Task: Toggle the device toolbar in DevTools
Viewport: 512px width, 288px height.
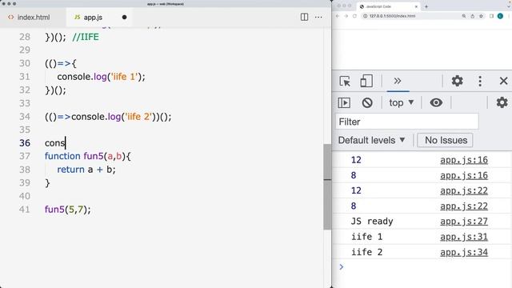Action: (366, 81)
